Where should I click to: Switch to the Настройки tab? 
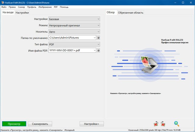click(22, 12)
